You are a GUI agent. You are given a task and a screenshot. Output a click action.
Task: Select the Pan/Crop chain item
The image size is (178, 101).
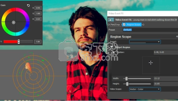[x=115, y=24]
